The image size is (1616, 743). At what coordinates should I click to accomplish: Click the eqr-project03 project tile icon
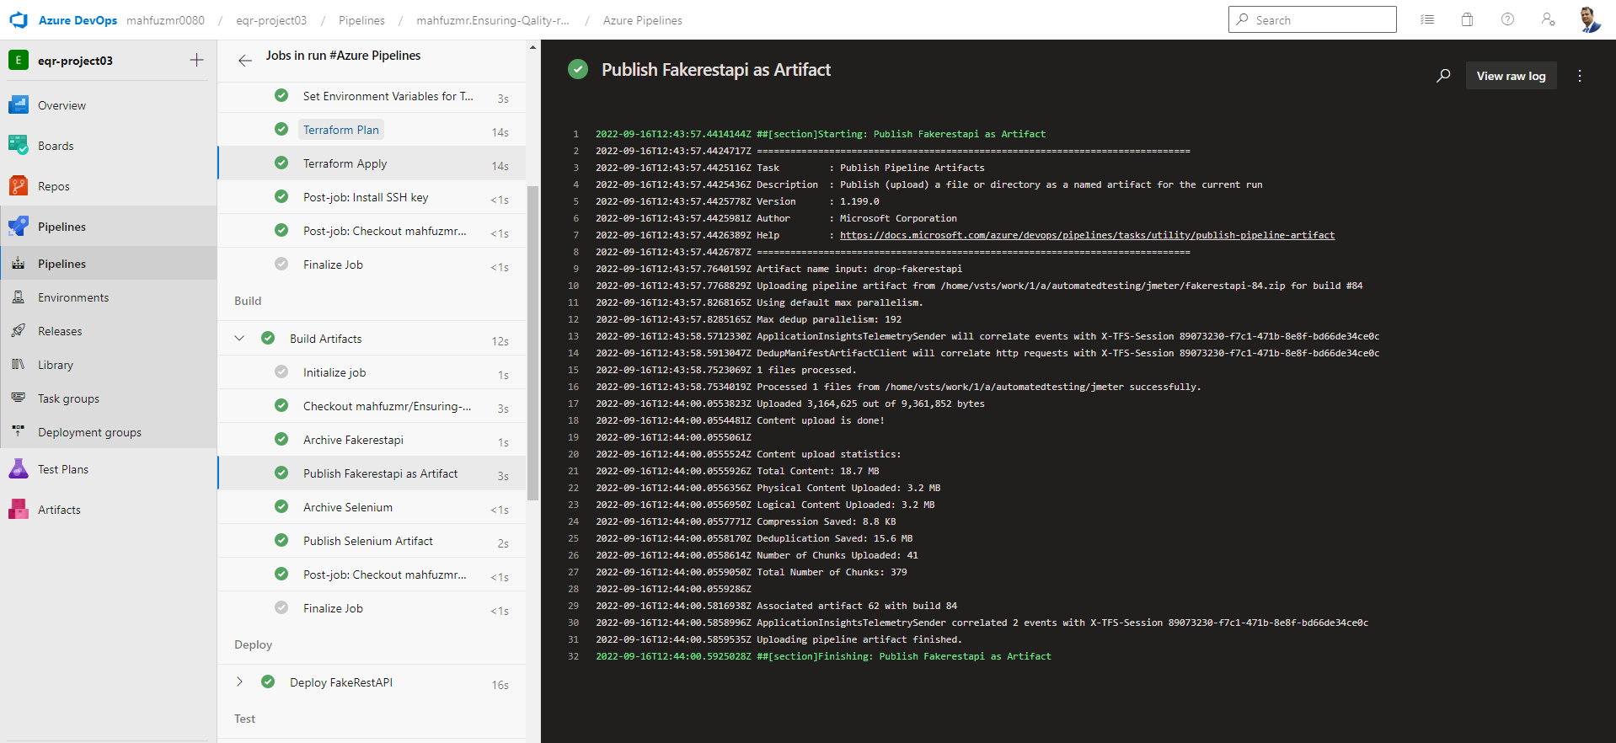click(x=19, y=60)
